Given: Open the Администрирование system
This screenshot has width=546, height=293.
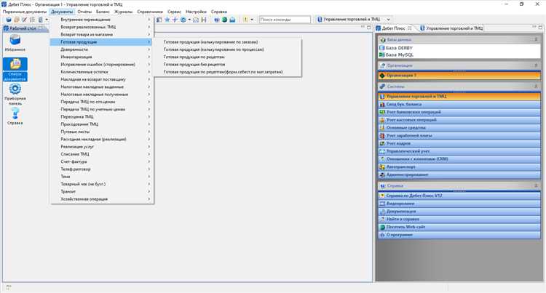Looking at the screenshot, I should coord(459,174).
